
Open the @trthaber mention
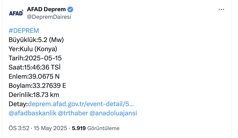point(73,113)
